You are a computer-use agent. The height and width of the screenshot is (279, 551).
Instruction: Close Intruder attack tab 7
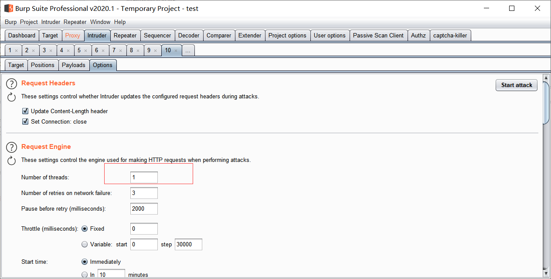(120, 51)
